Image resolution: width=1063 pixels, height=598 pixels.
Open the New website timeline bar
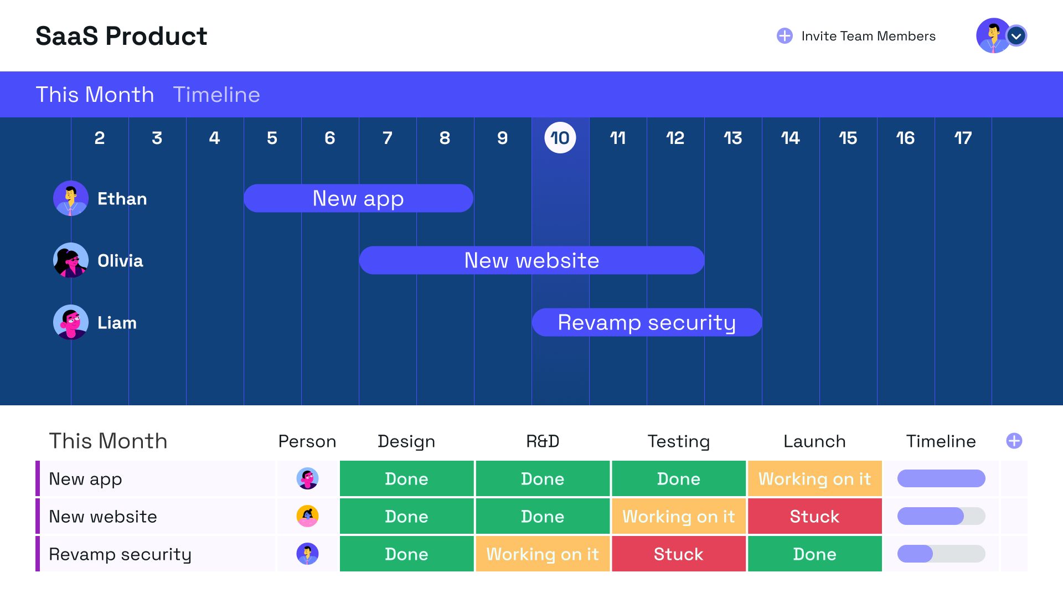[x=531, y=260]
